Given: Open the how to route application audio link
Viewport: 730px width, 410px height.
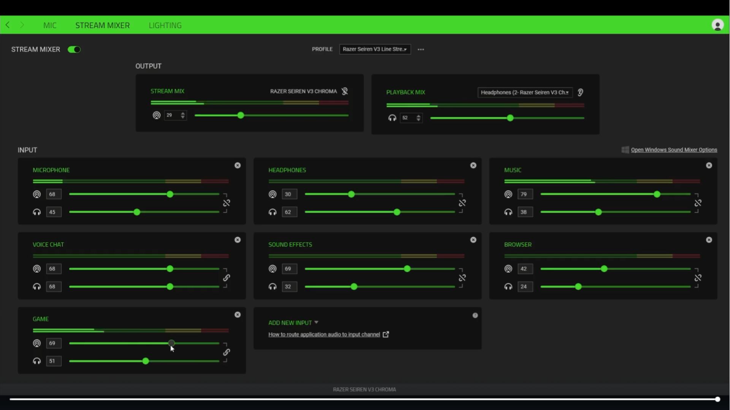Looking at the screenshot, I should (x=324, y=334).
